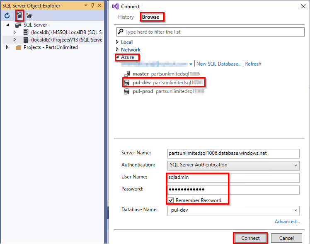This screenshot has width=310, height=244.
Task: Click the magnifier icon in filter box
Action: [121, 32]
